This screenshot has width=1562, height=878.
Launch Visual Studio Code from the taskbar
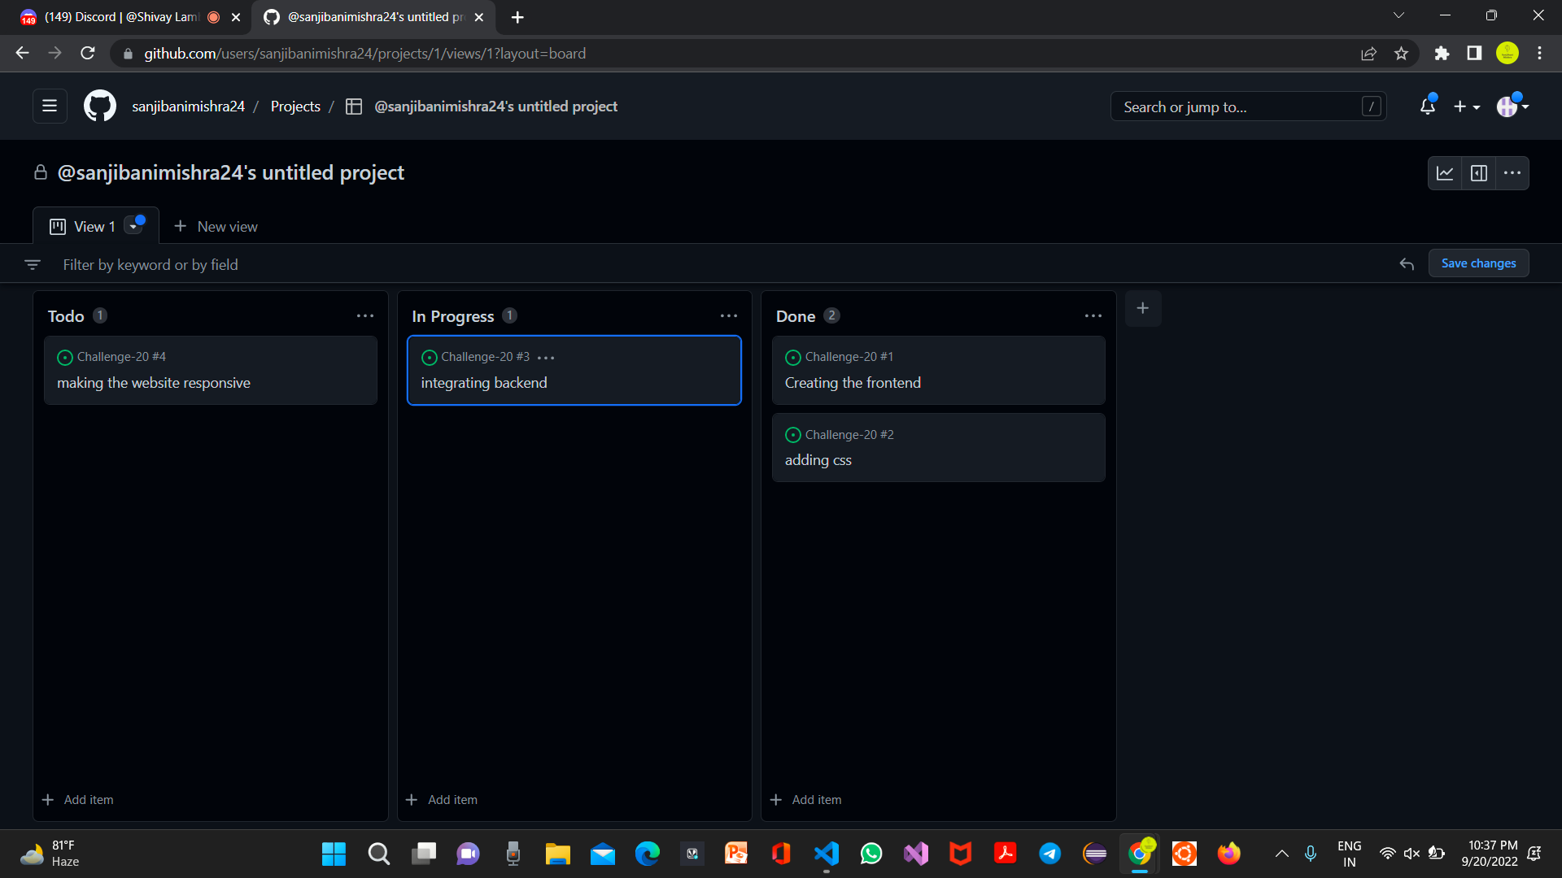[x=826, y=854]
